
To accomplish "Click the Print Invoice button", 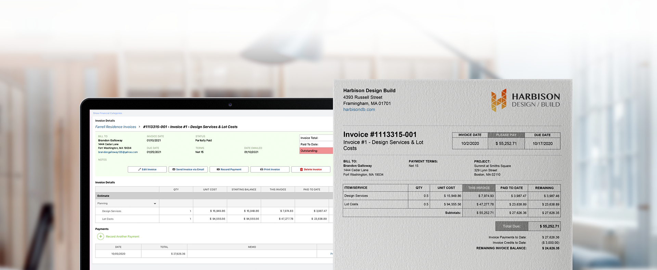I will coord(270,169).
